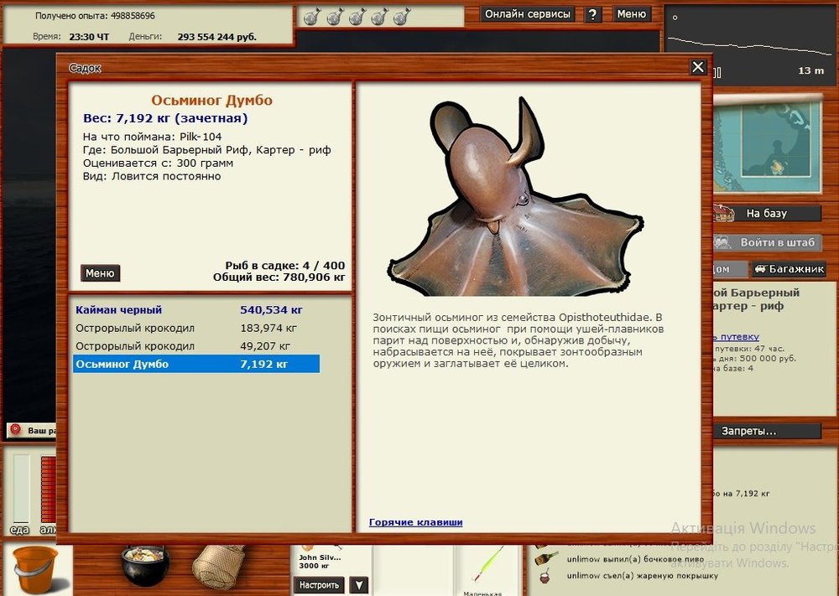839x596 pixels.
Task: Open the Меню button in fish details
Action: point(100,273)
